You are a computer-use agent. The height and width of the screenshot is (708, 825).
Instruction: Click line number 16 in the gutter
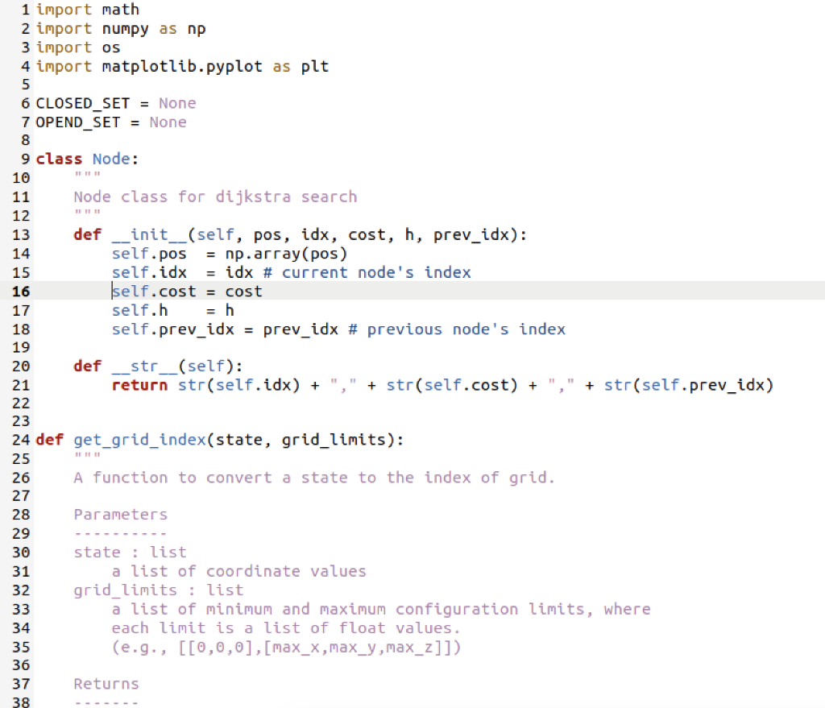tap(22, 291)
